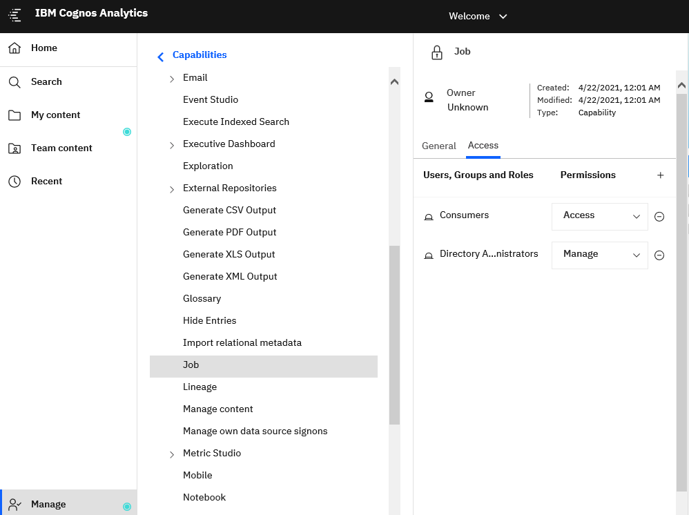Add a user with the plus icon
689x515 pixels.
click(x=661, y=175)
